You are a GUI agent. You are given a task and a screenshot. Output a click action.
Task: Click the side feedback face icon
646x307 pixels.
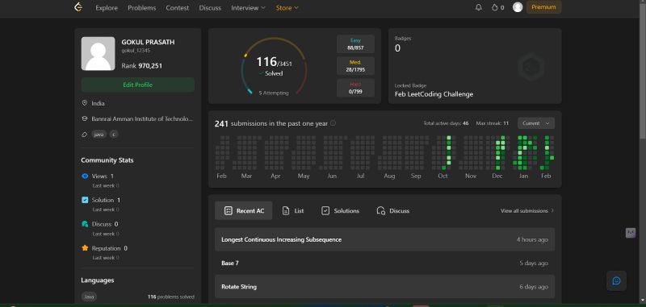[x=631, y=233]
